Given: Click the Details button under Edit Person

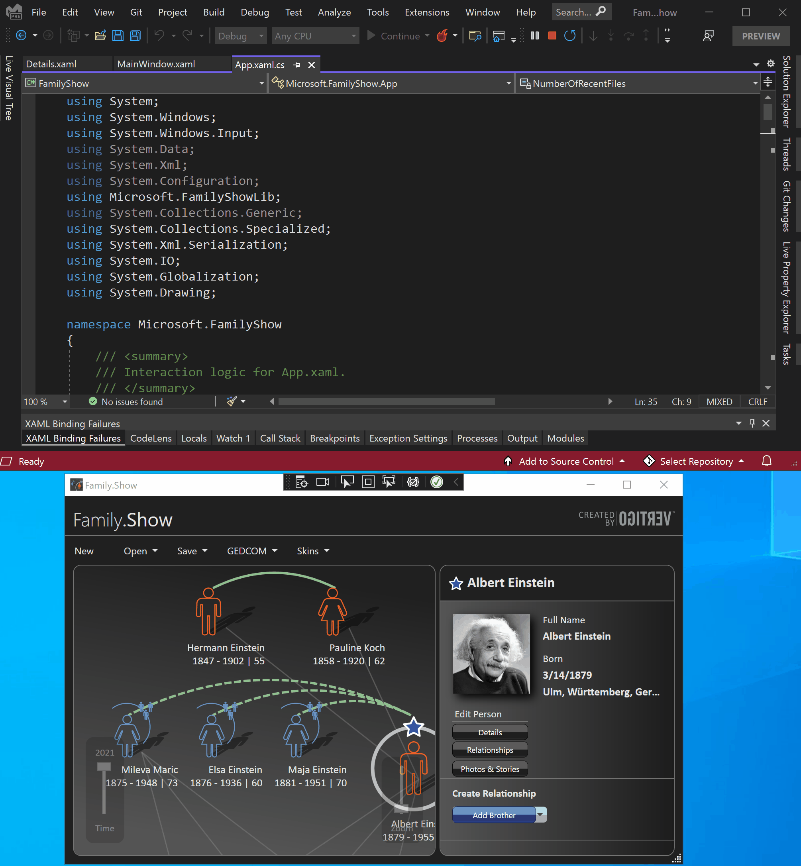Looking at the screenshot, I should [490, 731].
